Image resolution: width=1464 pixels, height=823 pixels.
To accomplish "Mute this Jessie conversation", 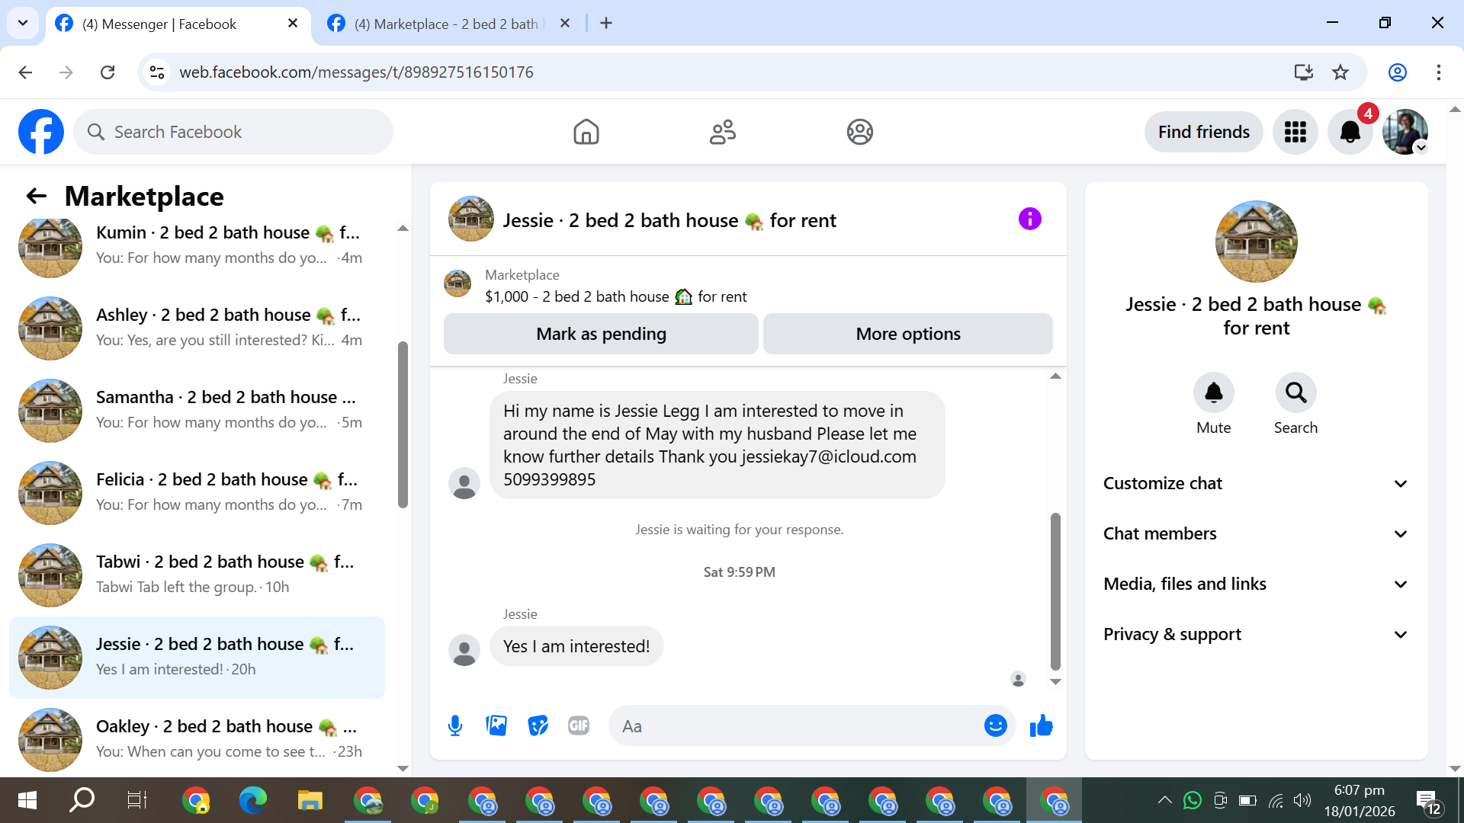I will click(1213, 393).
